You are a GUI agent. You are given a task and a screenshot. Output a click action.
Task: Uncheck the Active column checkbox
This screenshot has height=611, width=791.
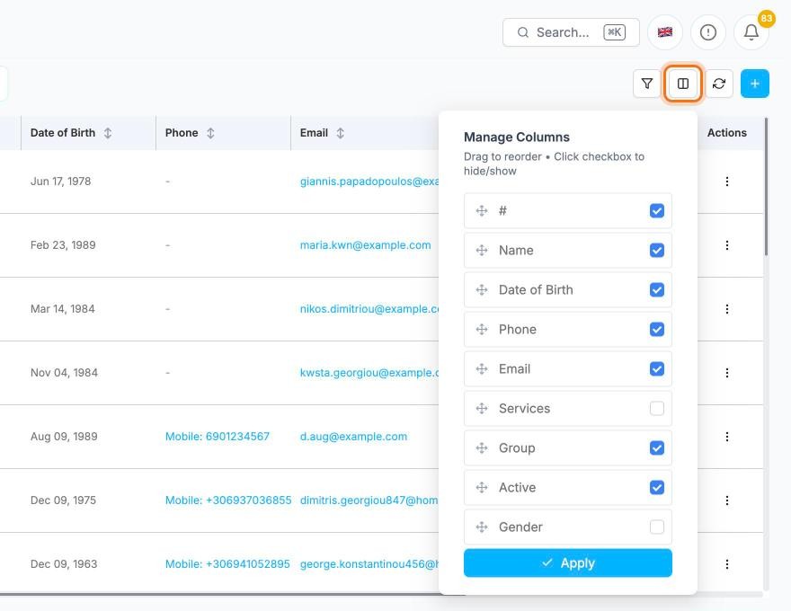(657, 488)
